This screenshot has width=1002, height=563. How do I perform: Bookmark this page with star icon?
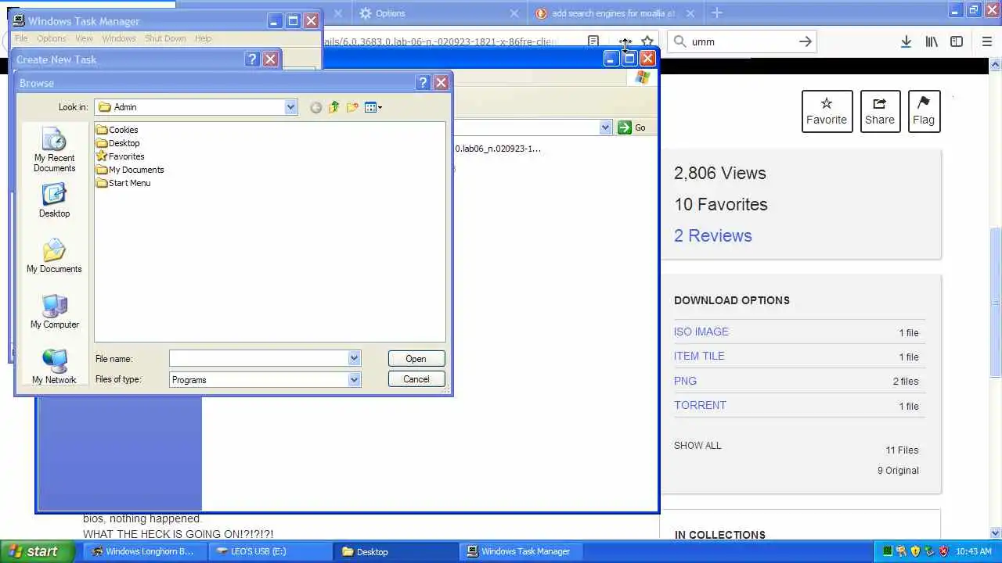647,41
